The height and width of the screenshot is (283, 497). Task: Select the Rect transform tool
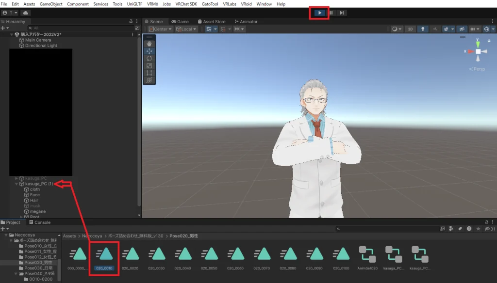[x=149, y=73]
